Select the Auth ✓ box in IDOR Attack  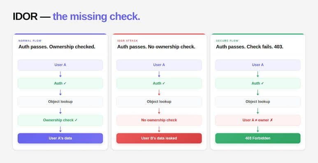[x=159, y=83]
